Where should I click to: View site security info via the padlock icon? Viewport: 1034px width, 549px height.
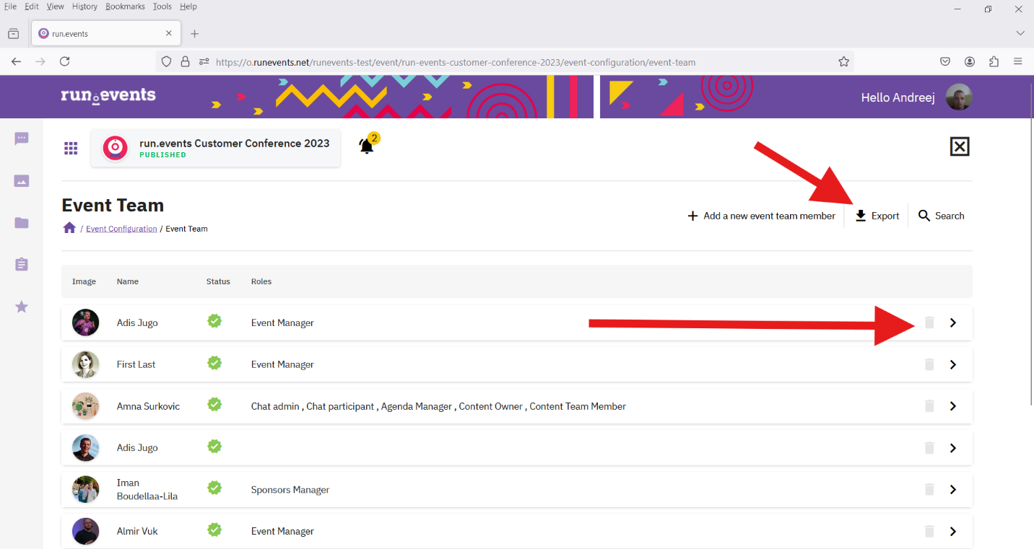point(185,62)
